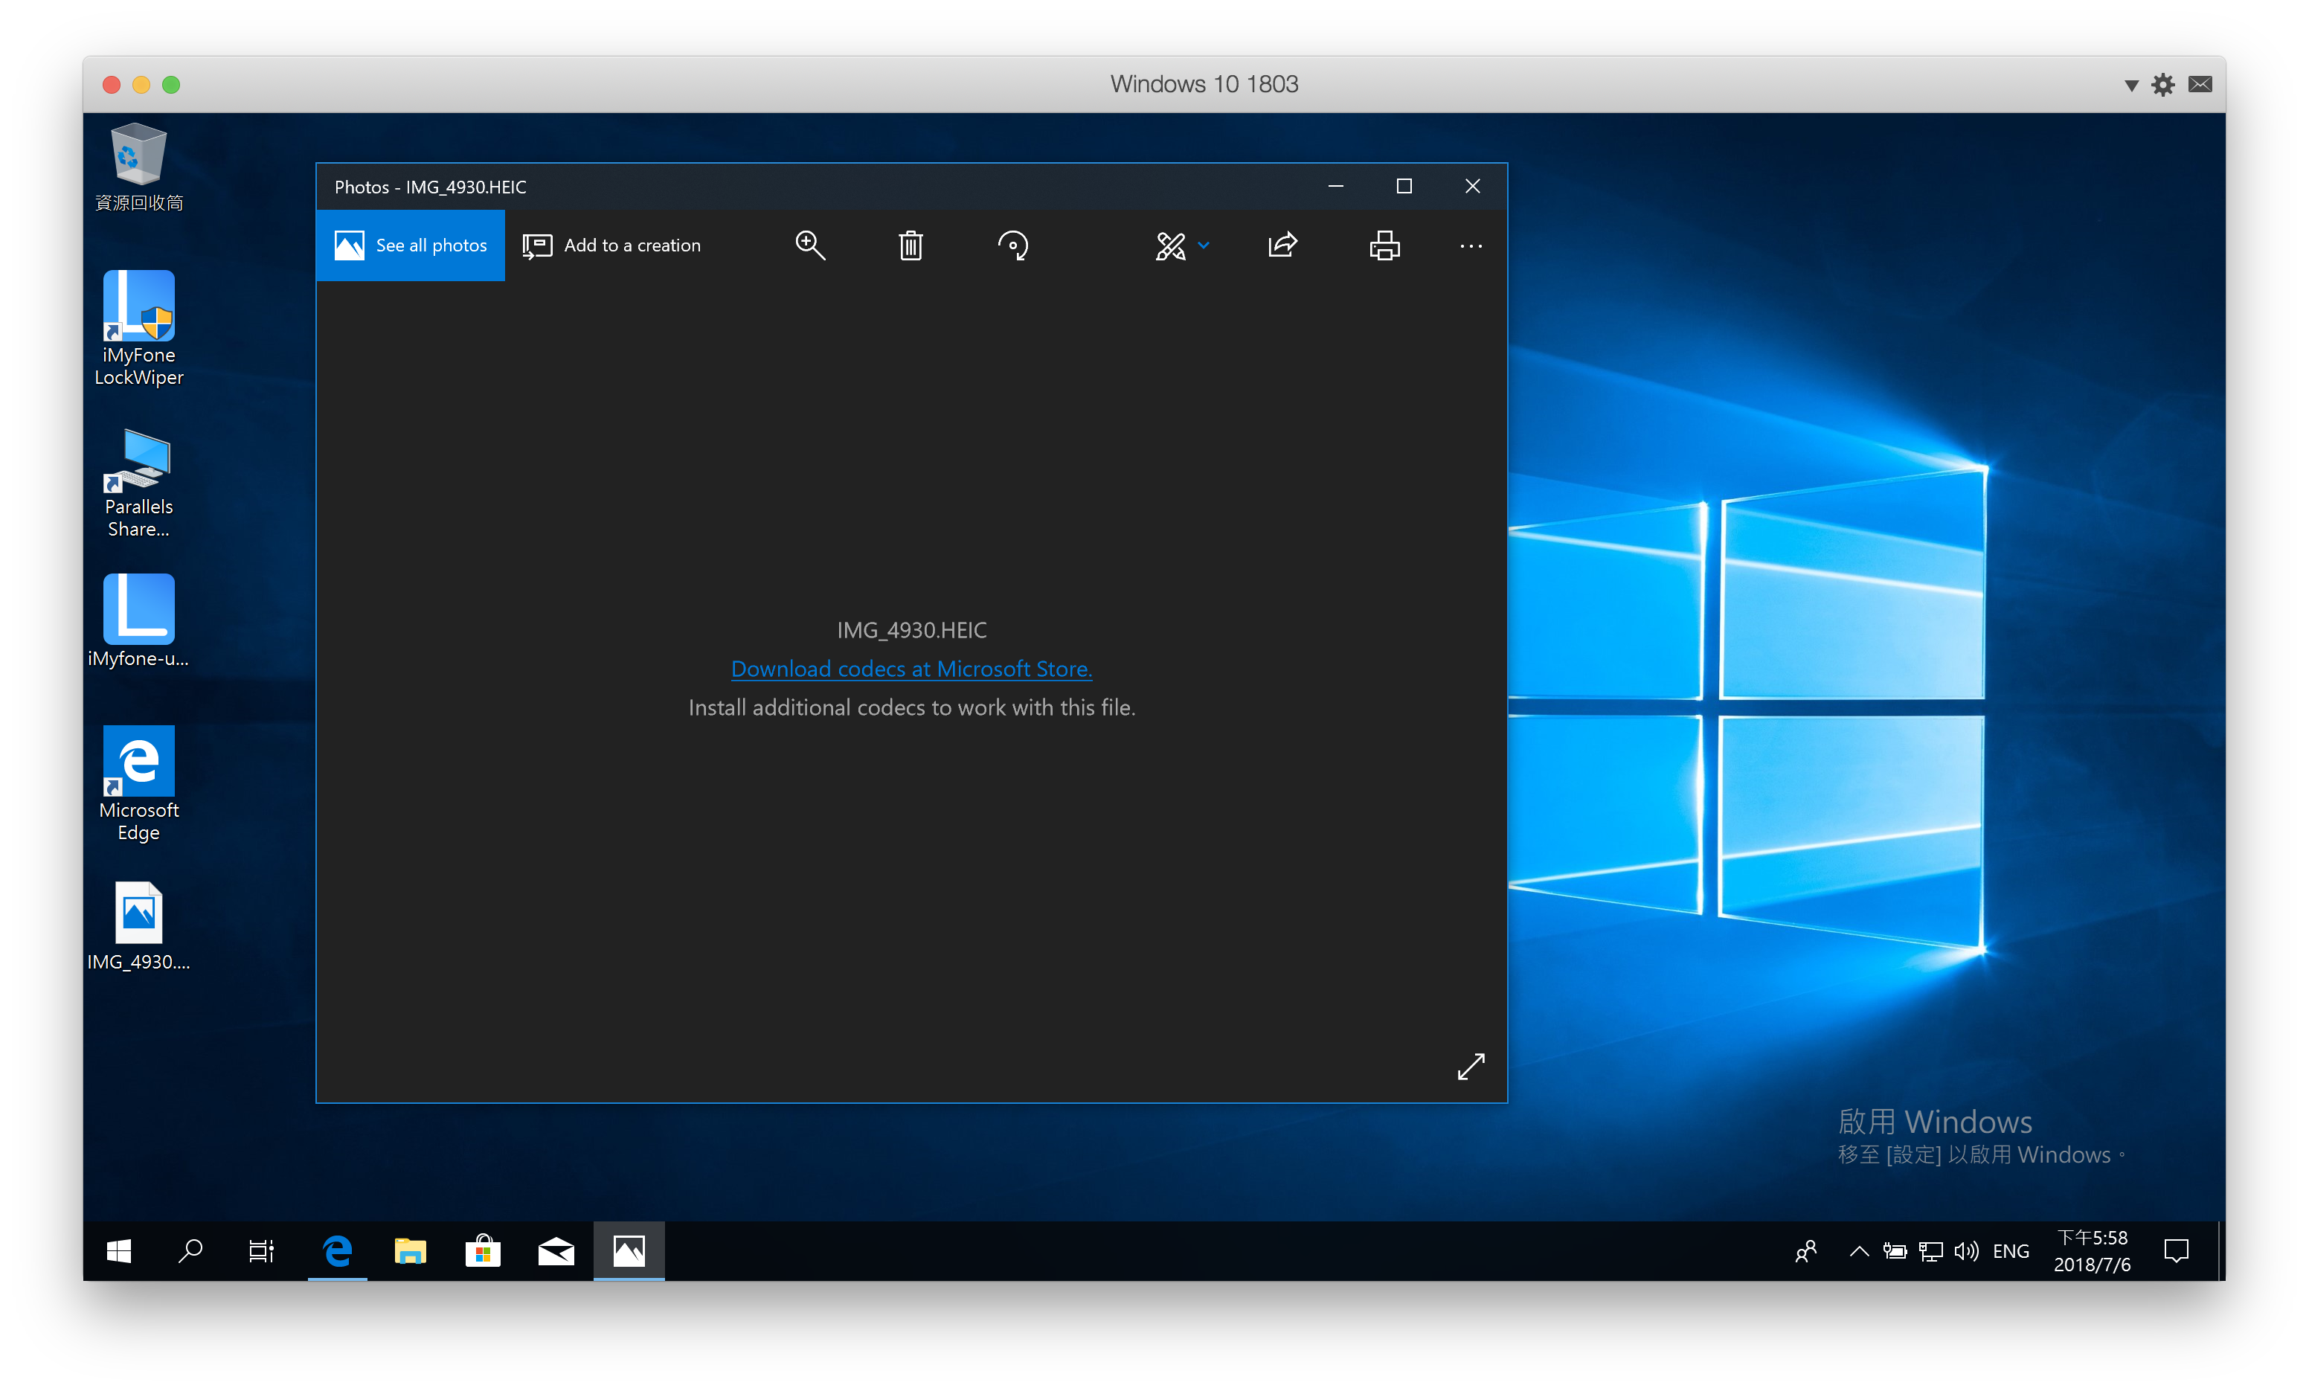The image size is (2309, 1391).
Task: Launch Edge from the taskbar
Action: tap(338, 1251)
